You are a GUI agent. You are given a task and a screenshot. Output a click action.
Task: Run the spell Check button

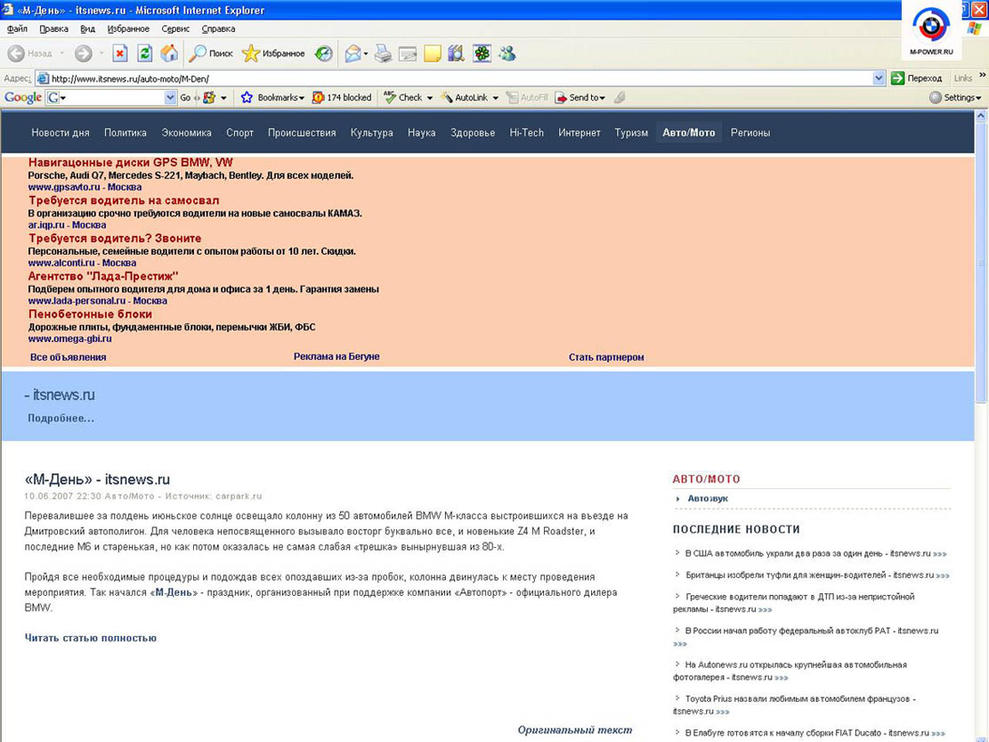click(403, 97)
